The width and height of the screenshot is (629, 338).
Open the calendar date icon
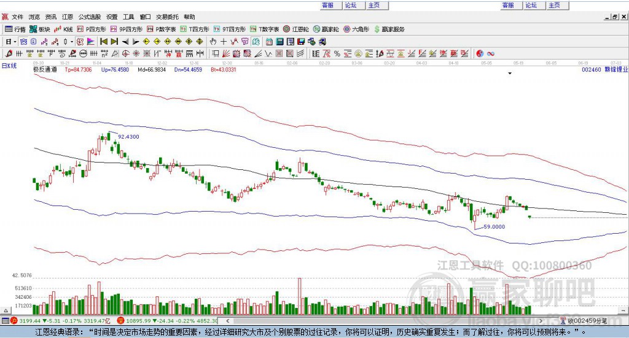tap(269, 42)
